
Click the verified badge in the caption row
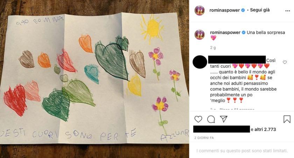coord(243,33)
